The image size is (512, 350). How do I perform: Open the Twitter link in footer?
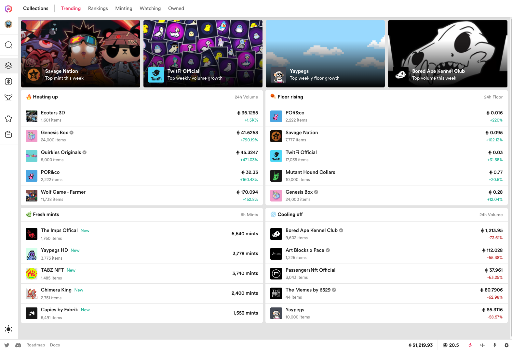tap(7, 345)
